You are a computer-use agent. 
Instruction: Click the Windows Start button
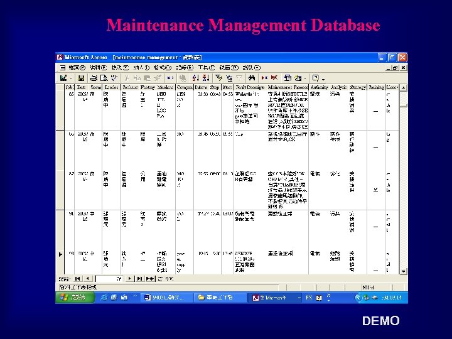[x=75, y=298]
